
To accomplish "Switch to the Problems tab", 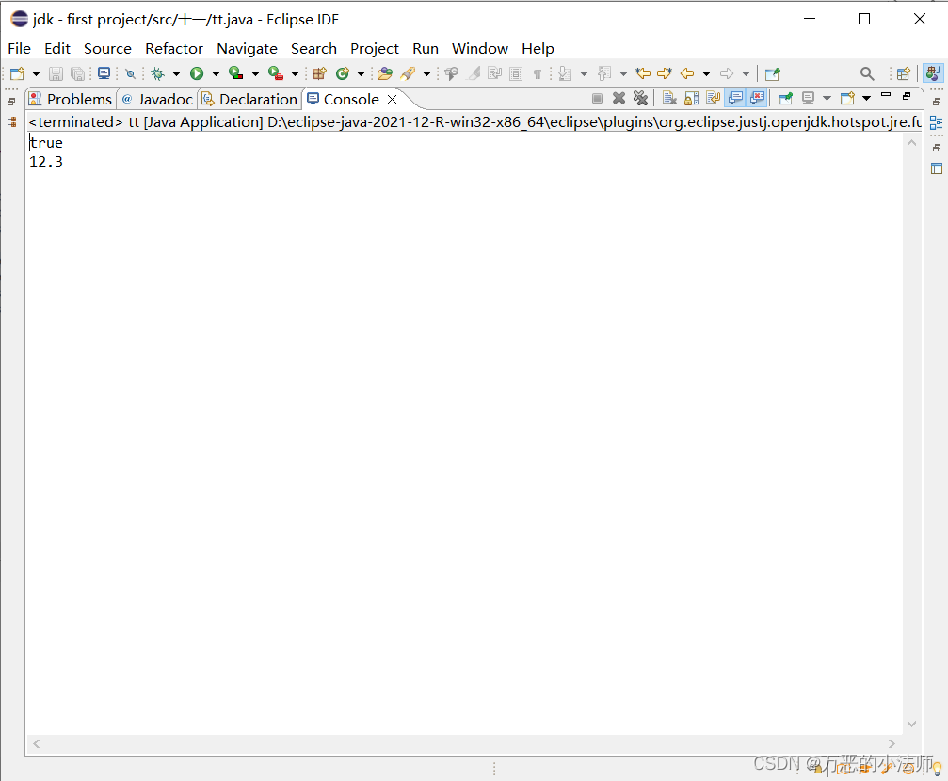I will 72,99.
